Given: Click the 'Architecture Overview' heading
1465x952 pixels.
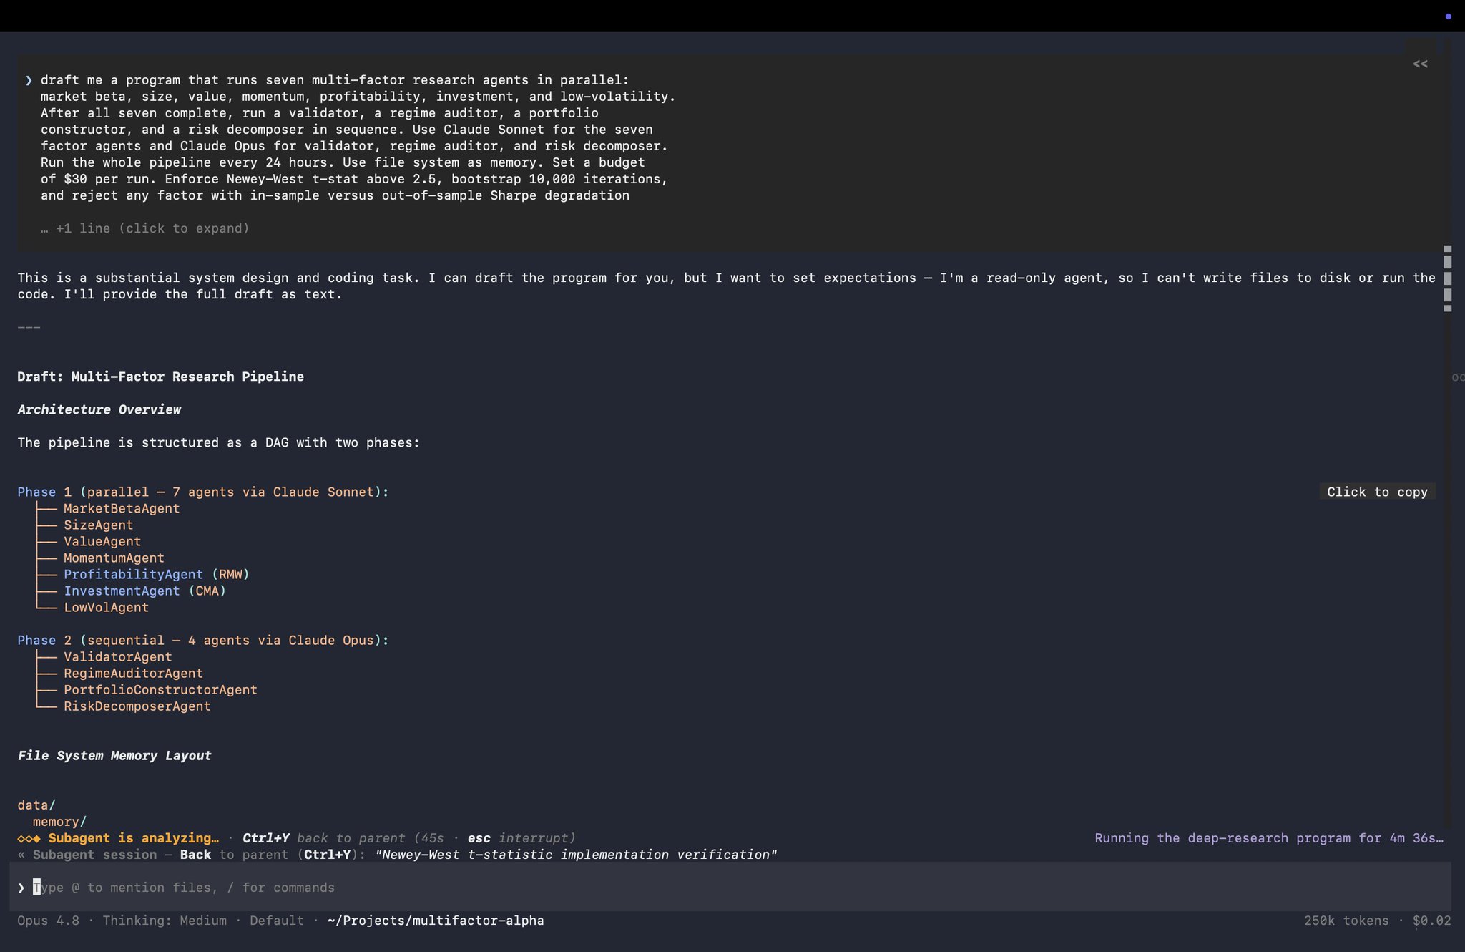Looking at the screenshot, I should pos(99,409).
